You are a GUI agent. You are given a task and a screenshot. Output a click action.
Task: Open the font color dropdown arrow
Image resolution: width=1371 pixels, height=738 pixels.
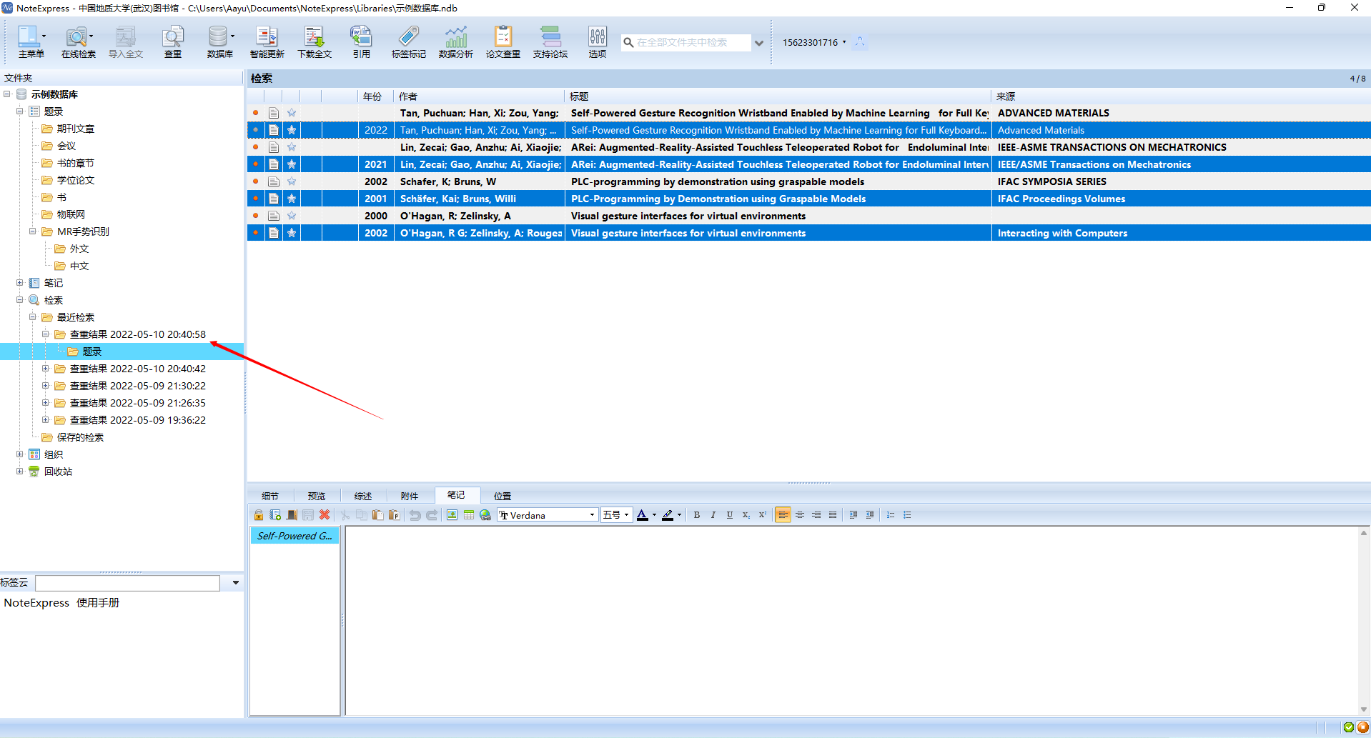[654, 515]
